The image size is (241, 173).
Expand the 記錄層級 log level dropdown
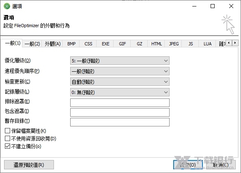120,92
